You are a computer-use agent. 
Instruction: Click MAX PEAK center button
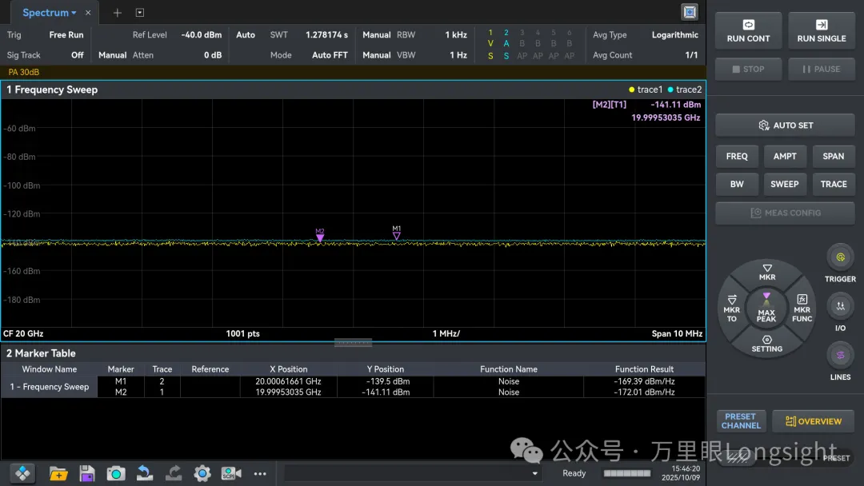point(766,309)
